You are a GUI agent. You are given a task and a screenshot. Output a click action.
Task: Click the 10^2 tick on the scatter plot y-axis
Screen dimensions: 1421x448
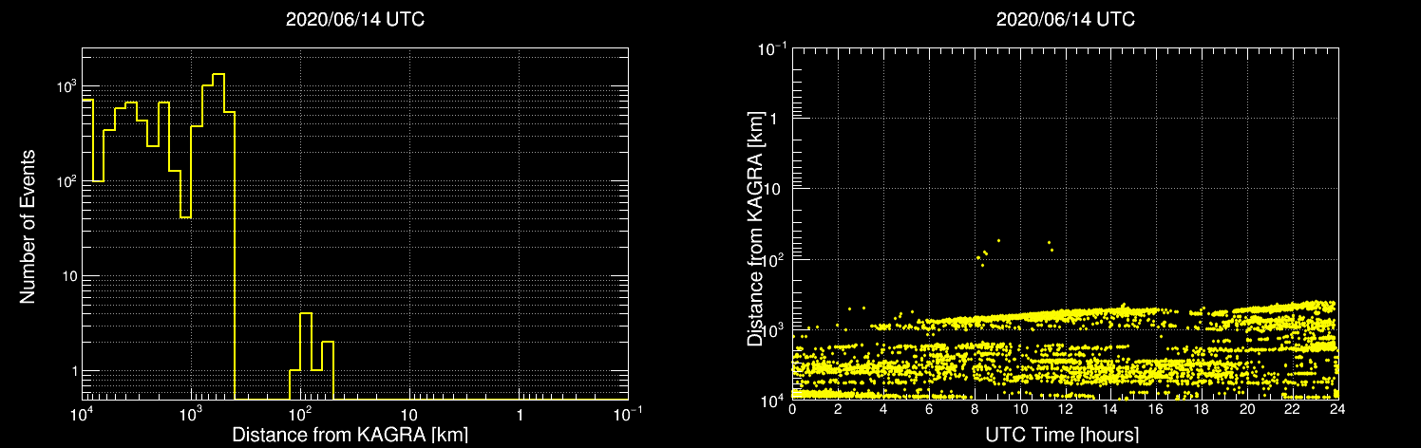click(774, 258)
